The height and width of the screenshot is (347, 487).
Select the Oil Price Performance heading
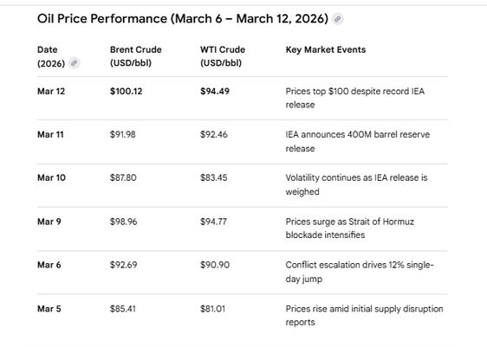[183, 19]
